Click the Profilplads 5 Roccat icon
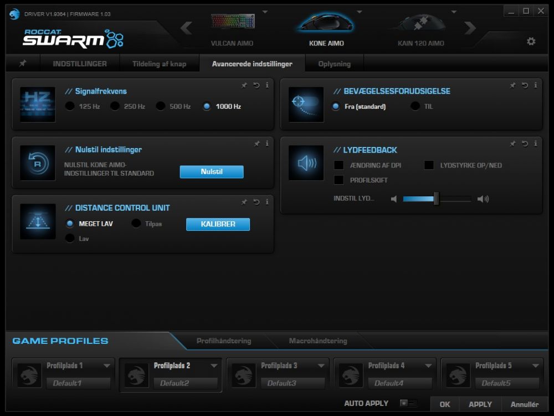This screenshot has width=554, height=416. pyautogui.click(x=458, y=375)
